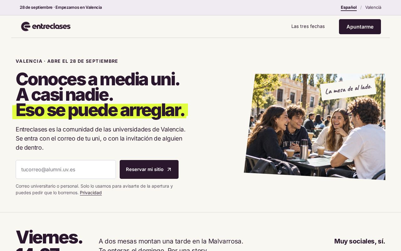
Task: Click the 'Conoces a media uni.' headline
Action: (97, 79)
